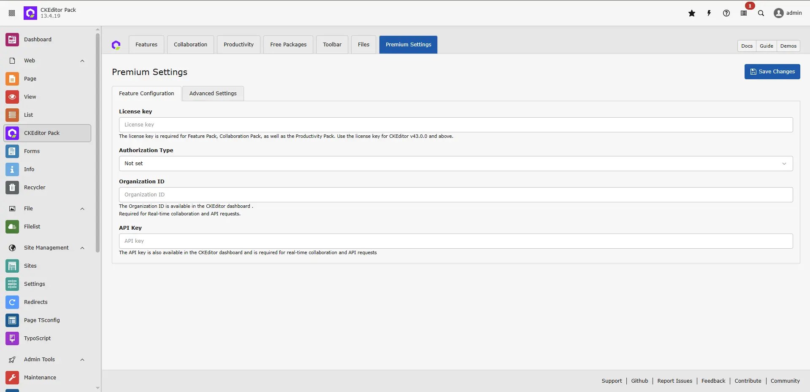Screen dimensions: 810x392
Task: Open the Info module icon
Action: [x=12, y=169]
